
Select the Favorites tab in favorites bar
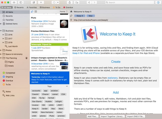point(32,7)
